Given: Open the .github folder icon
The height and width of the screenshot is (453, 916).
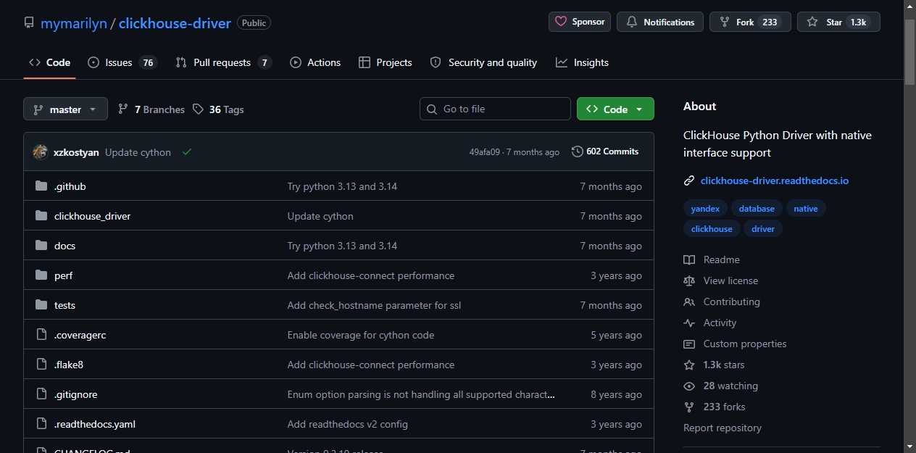Looking at the screenshot, I should point(41,186).
